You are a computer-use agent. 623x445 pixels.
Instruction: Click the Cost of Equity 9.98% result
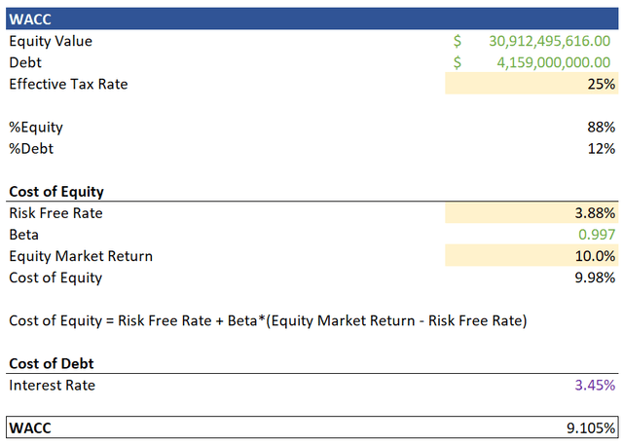pyautogui.click(x=592, y=278)
